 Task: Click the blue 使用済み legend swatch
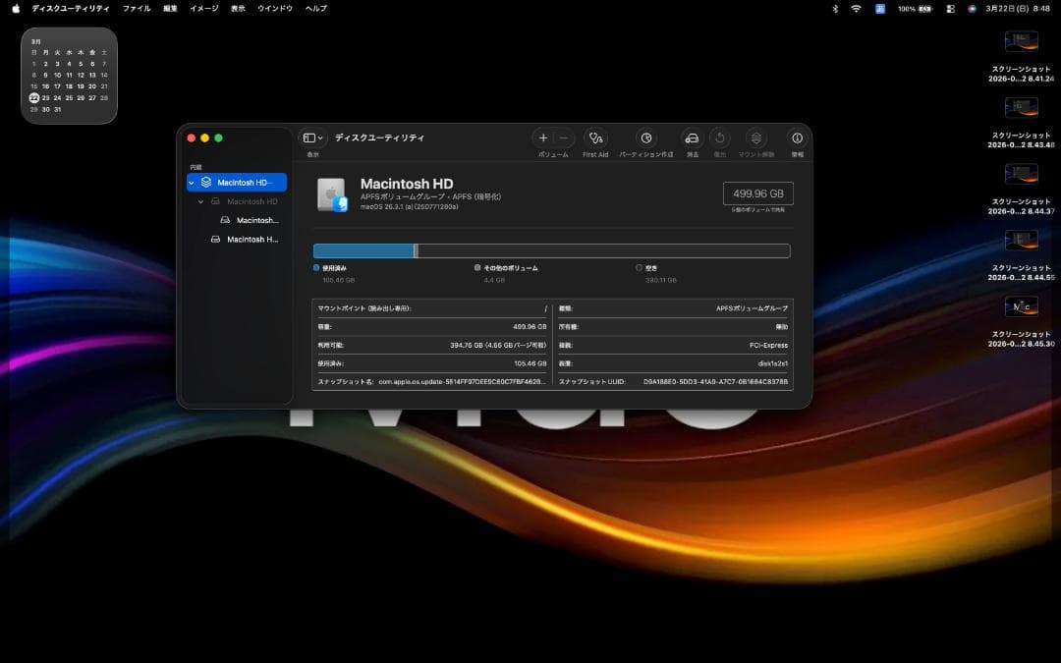316,268
